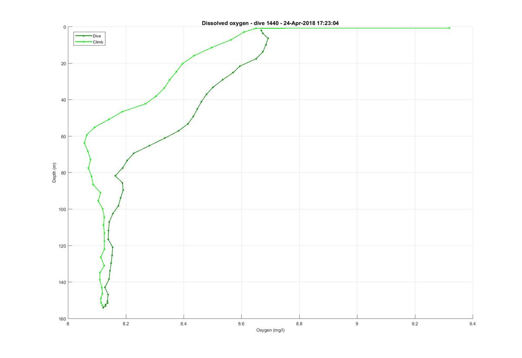Click the light green Climb line sample in legend

coord(84,42)
